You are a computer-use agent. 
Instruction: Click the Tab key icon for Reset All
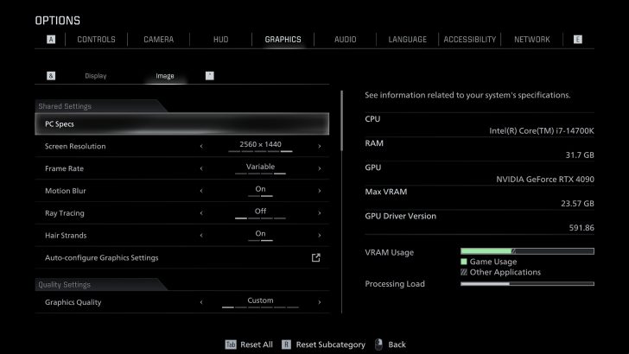pos(231,345)
